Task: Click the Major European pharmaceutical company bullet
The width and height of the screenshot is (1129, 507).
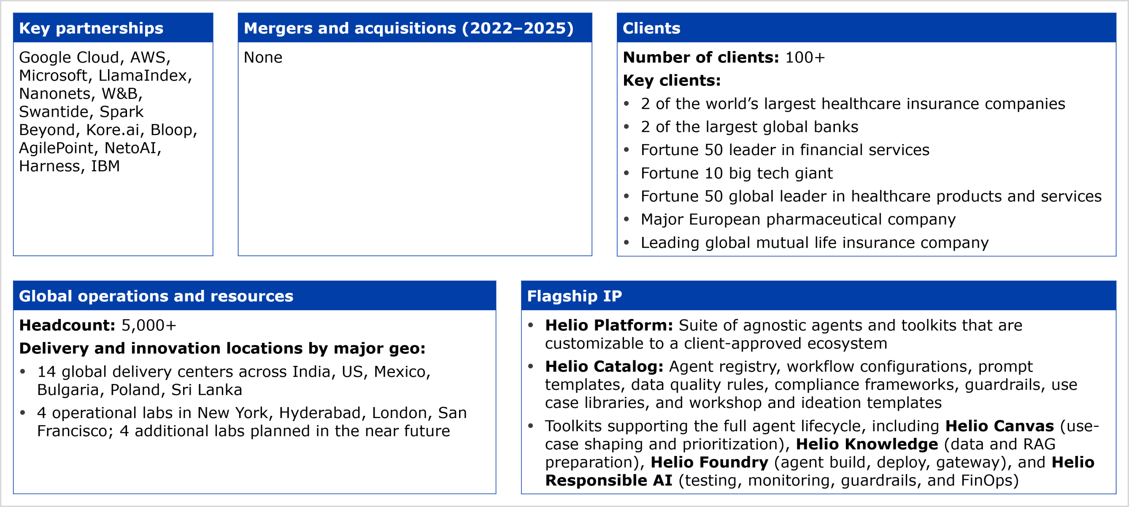Action: pyautogui.click(x=798, y=219)
